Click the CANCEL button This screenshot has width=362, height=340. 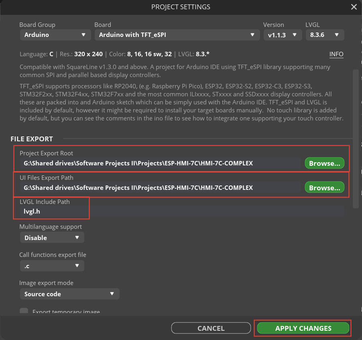click(211, 328)
